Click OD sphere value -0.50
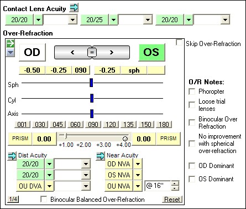 pyautogui.click(x=32, y=70)
